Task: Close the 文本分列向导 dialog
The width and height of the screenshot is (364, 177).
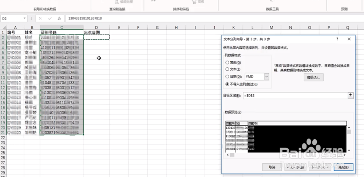Action: (349, 39)
